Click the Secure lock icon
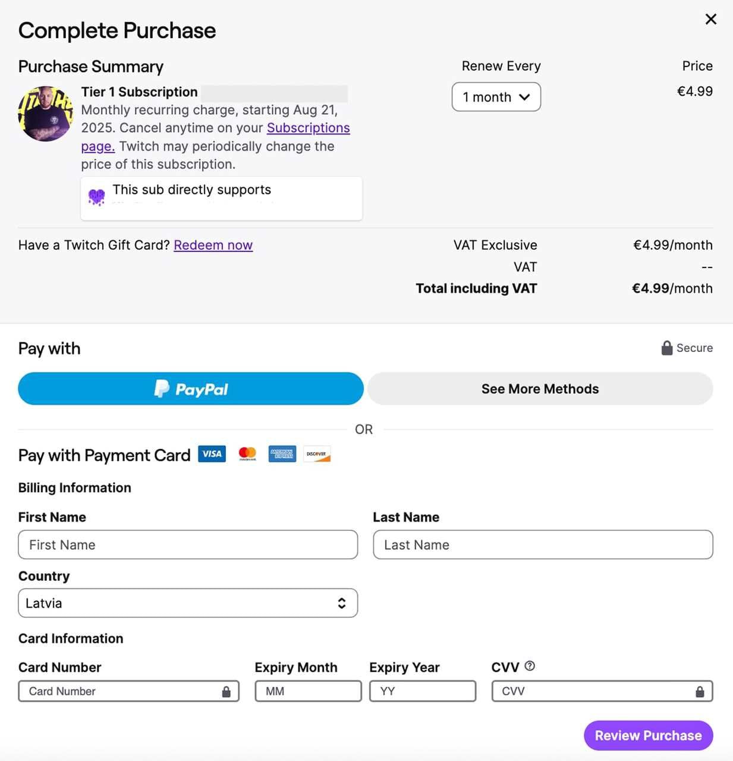The image size is (733, 761). [x=666, y=348]
